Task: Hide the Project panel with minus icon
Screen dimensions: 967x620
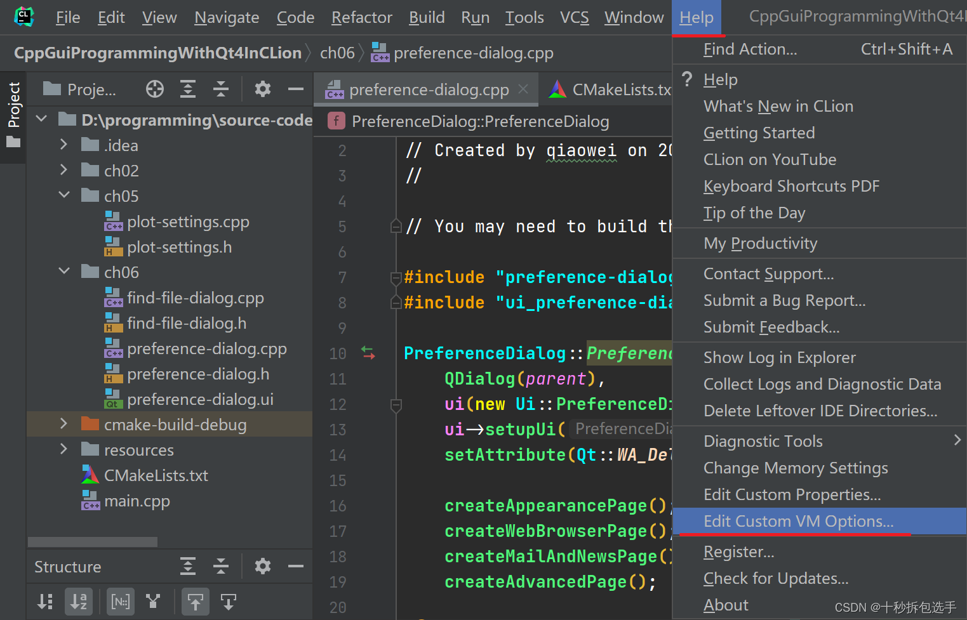Action: point(296,89)
